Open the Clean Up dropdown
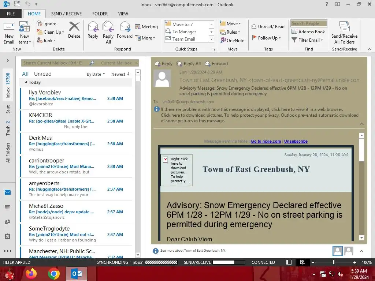Viewport: 375px width, 281px height. (51, 32)
